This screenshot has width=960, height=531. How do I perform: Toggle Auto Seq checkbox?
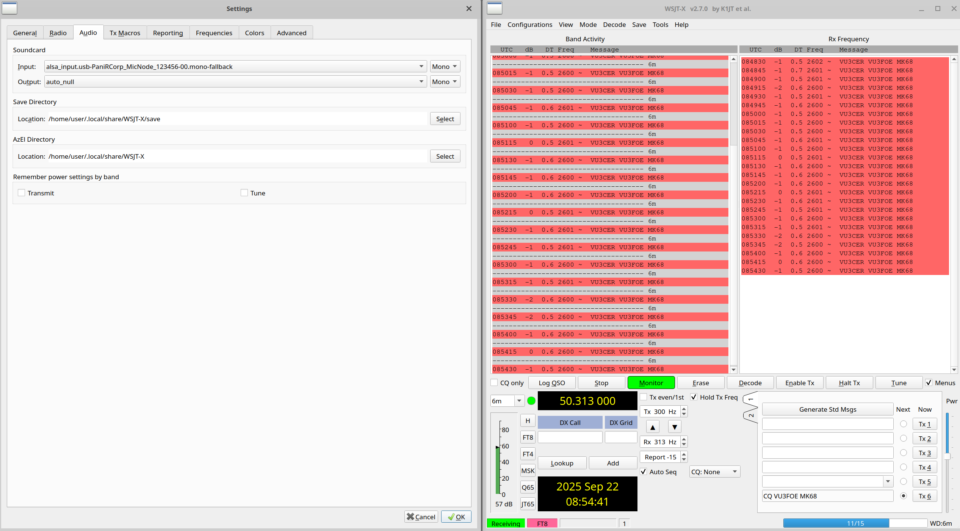pyautogui.click(x=644, y=472)
